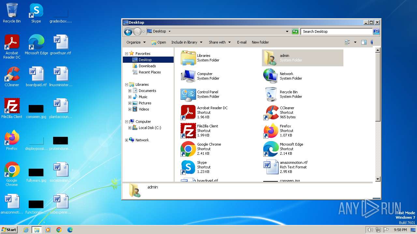Collapse the Libraries tree section
The height and width of the screenshot is (234, 417).
[x=127, y=84]
